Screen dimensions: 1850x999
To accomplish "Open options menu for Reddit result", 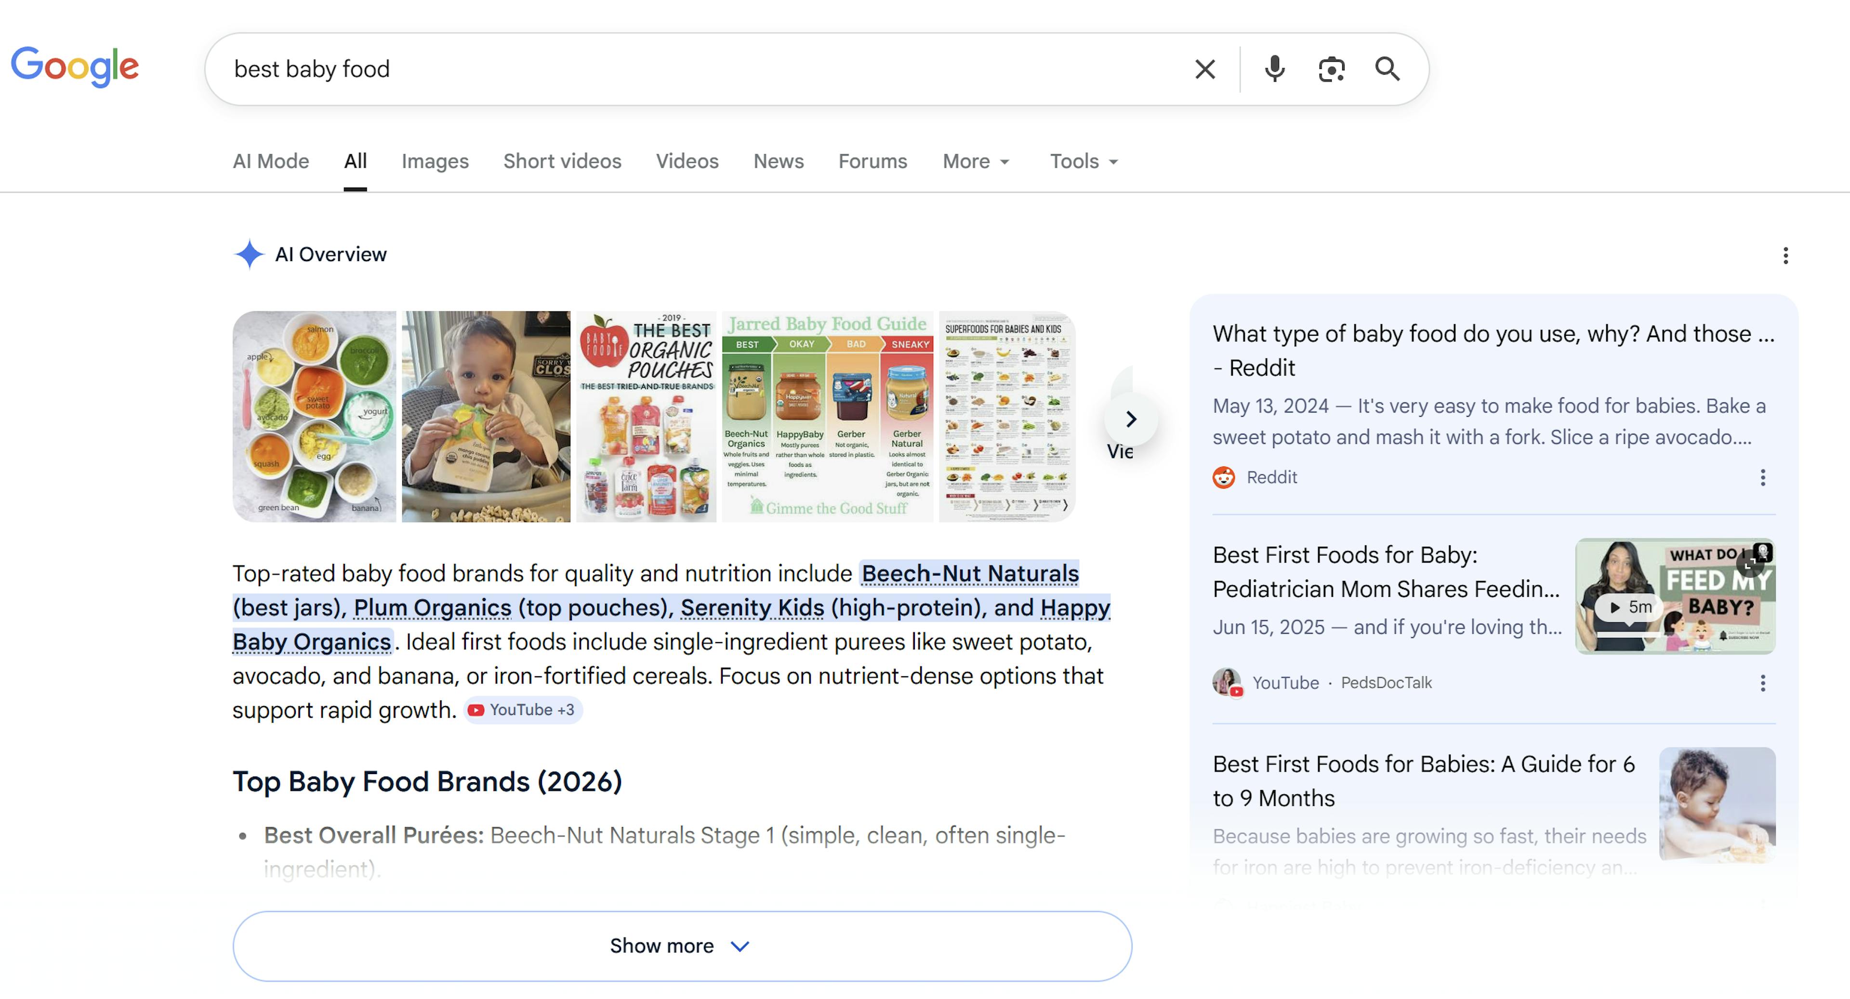I will coord(1762,478).
